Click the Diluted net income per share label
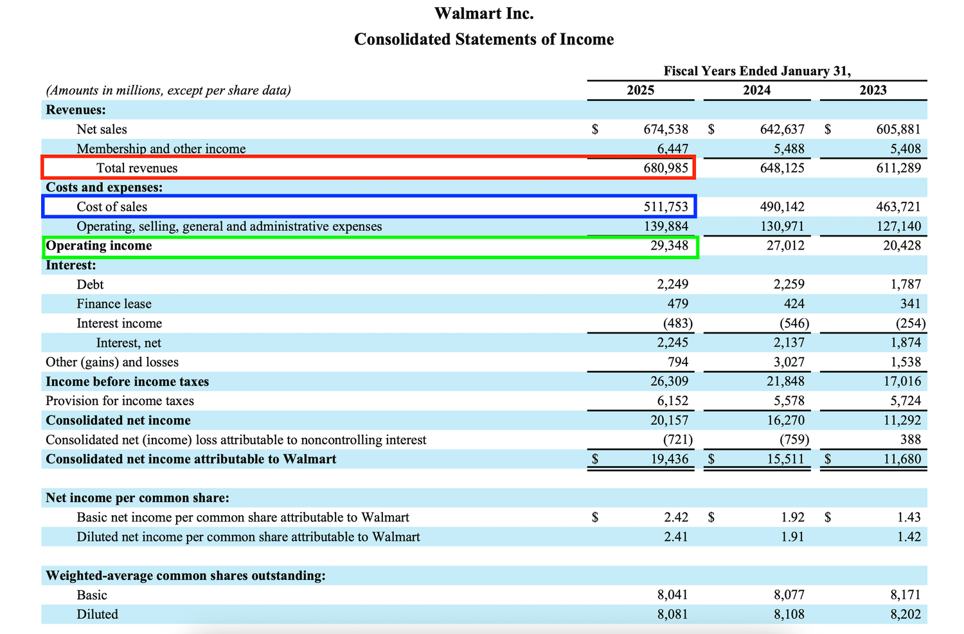Screen dimensions: 964x634 [x=248, y=537]
